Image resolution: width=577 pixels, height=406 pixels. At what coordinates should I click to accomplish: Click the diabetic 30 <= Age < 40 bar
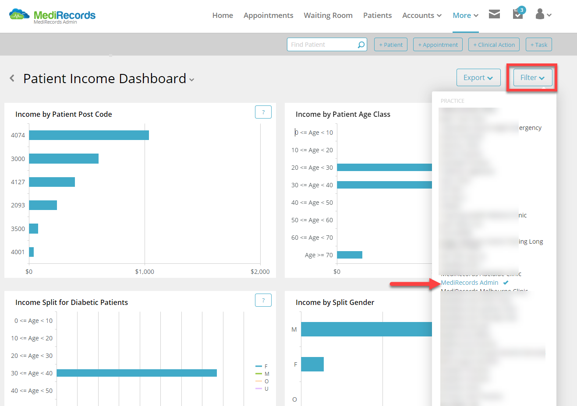pyautogui.click(x=137, y=373)
